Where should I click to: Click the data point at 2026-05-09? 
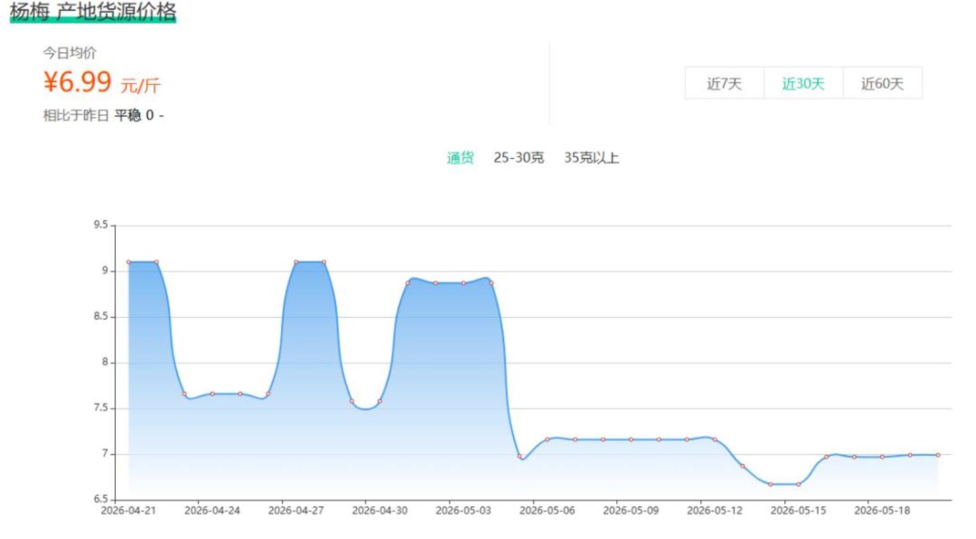click(x=631, y=439)
